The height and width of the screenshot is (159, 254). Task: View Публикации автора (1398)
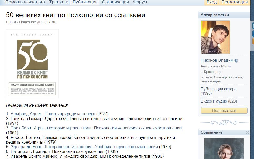point(218,91)
